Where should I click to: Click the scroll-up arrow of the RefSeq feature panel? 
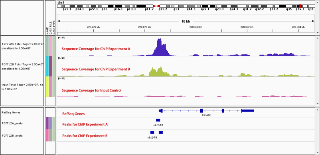pyautogui.click(x=317, y=110)
